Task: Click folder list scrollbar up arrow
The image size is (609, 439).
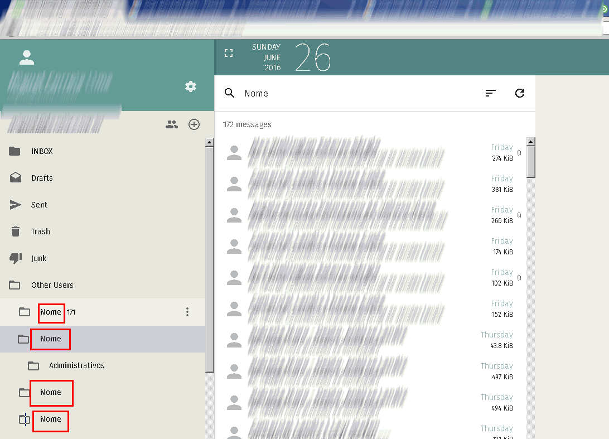Action: (210, 143)
